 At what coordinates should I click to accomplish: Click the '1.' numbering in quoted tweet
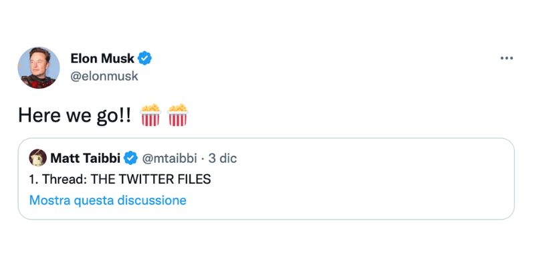[x=33, y=180]
